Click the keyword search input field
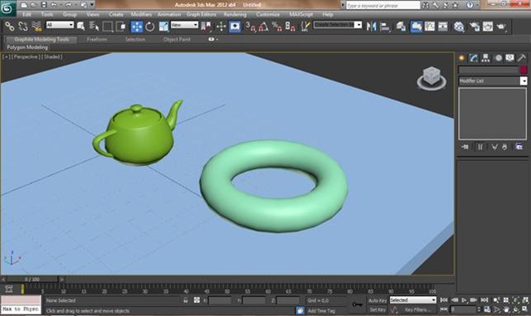 click(x=382, y=6)
